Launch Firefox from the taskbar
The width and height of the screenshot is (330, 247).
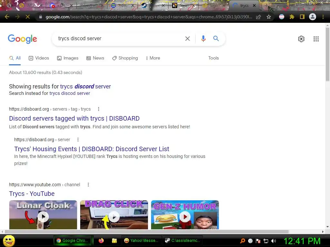pos(101,241)
